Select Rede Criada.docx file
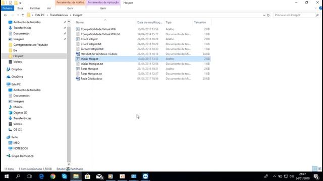The width and height of the screenshot is (323, 181). click(91, 78)
